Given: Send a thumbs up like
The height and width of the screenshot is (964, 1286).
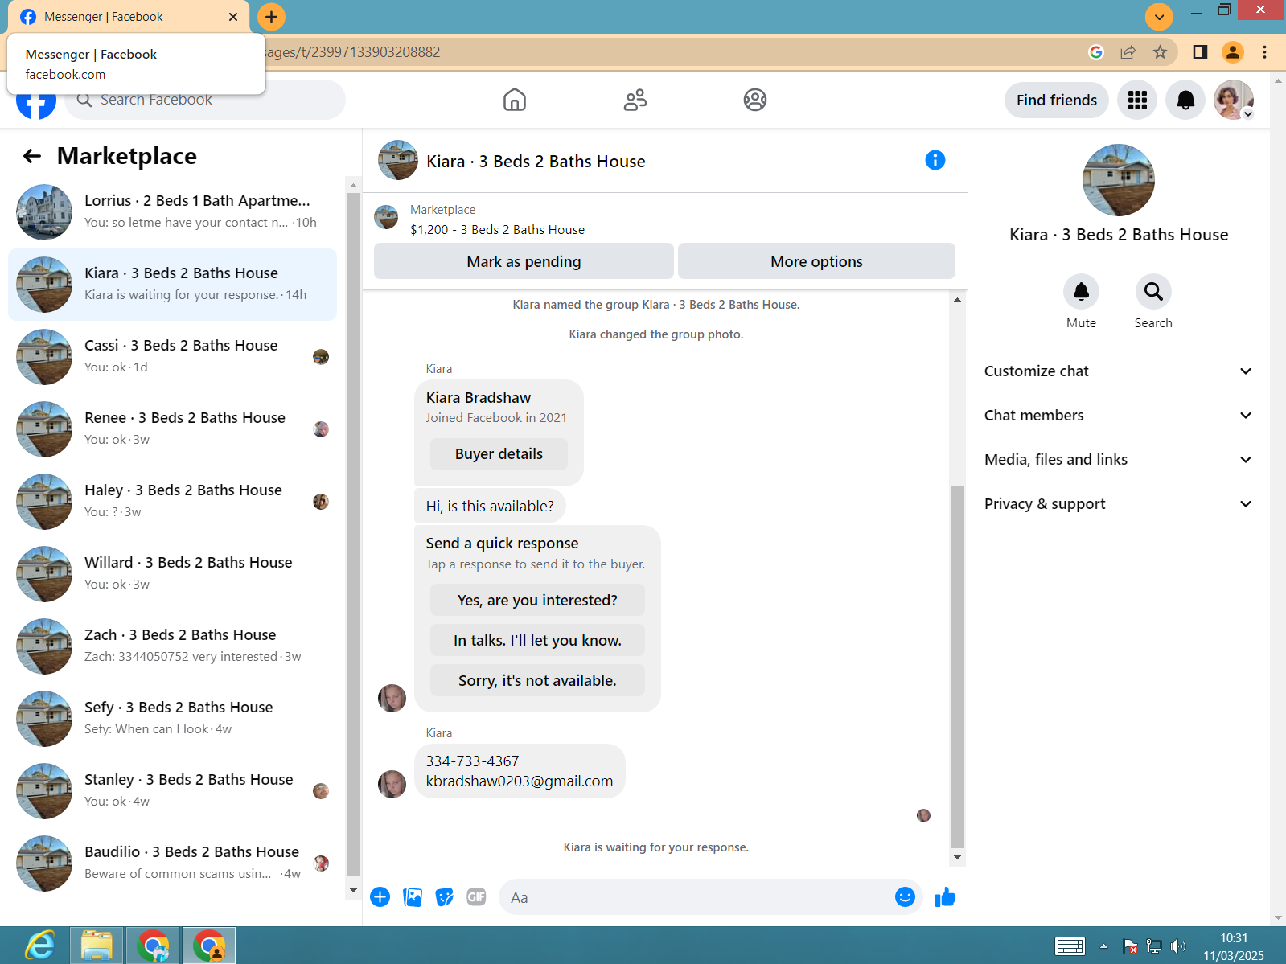Looking at the screenshot, I should tap(945, 897).
